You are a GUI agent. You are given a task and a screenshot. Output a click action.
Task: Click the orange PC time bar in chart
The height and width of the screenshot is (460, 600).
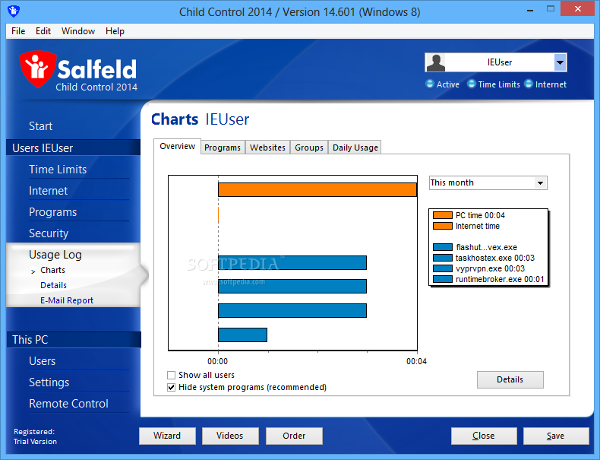pos(317,190)
